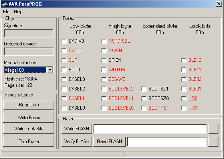
Task: Check the CKSEL2 fuse
Action: tap(64, 89)
